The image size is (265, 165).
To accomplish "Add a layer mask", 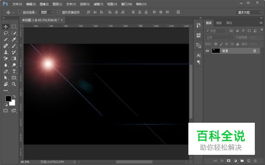I will click(229, 161).
